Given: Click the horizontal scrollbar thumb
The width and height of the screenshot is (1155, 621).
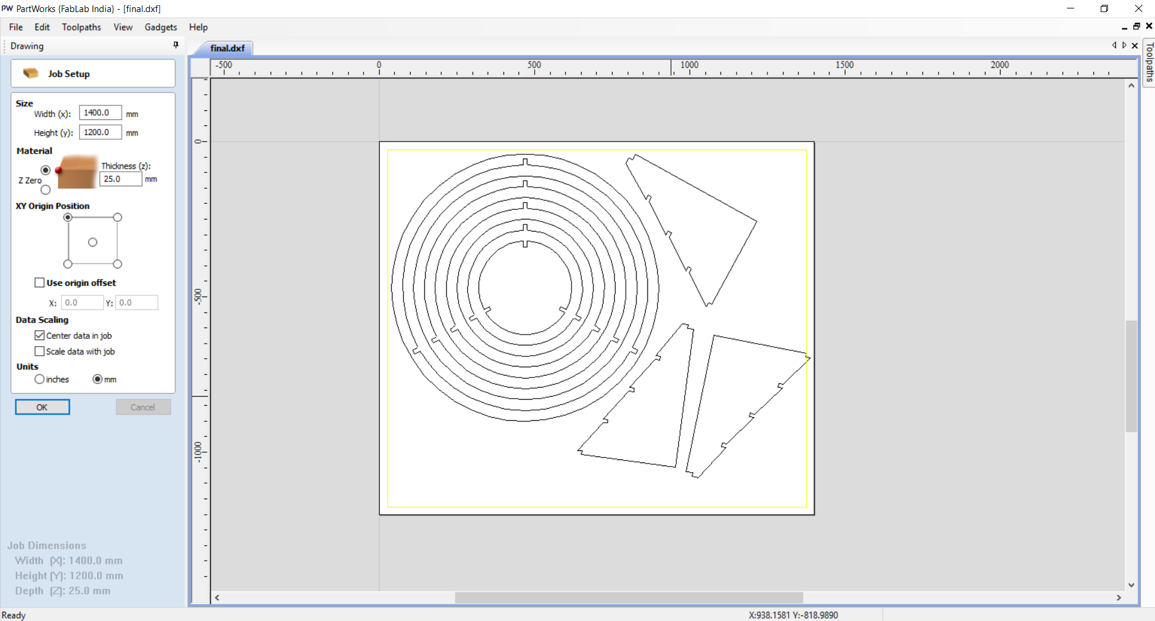Looking at the screenshot, I should point(629,597).
